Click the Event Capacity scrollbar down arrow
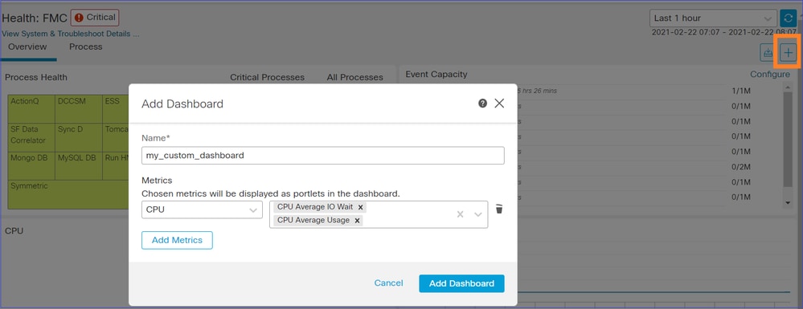The height and width of the screenshot is (309, 803). click(789, 203)
